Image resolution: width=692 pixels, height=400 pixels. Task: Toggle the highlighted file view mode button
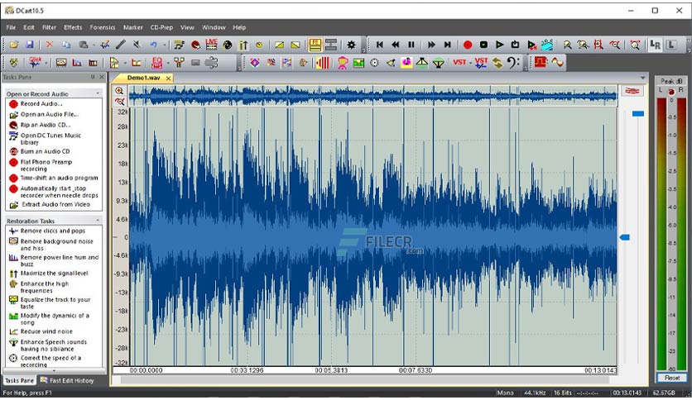click(x=315, y=45)
